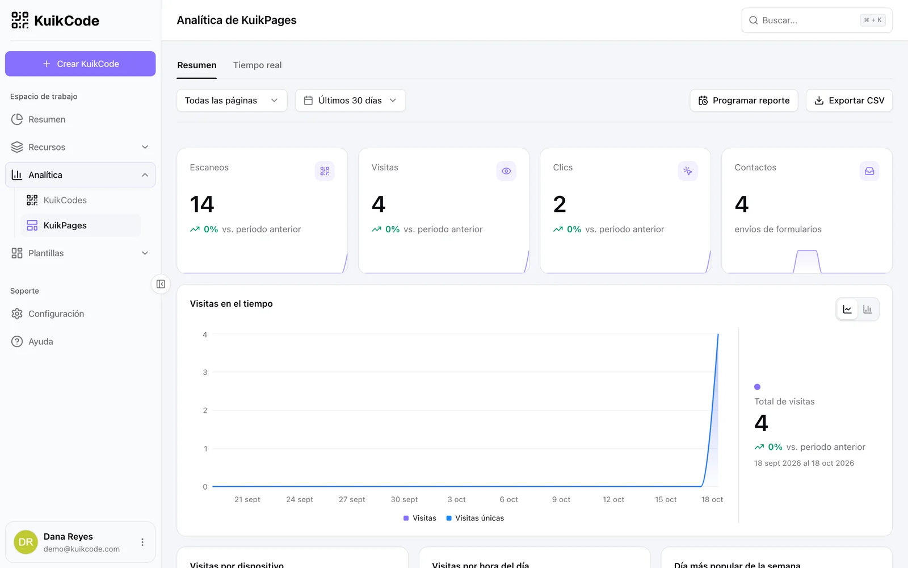Click the cursor icon on the Clics card
The width and height of the screenshot is (908, 568).
point(688,171)
